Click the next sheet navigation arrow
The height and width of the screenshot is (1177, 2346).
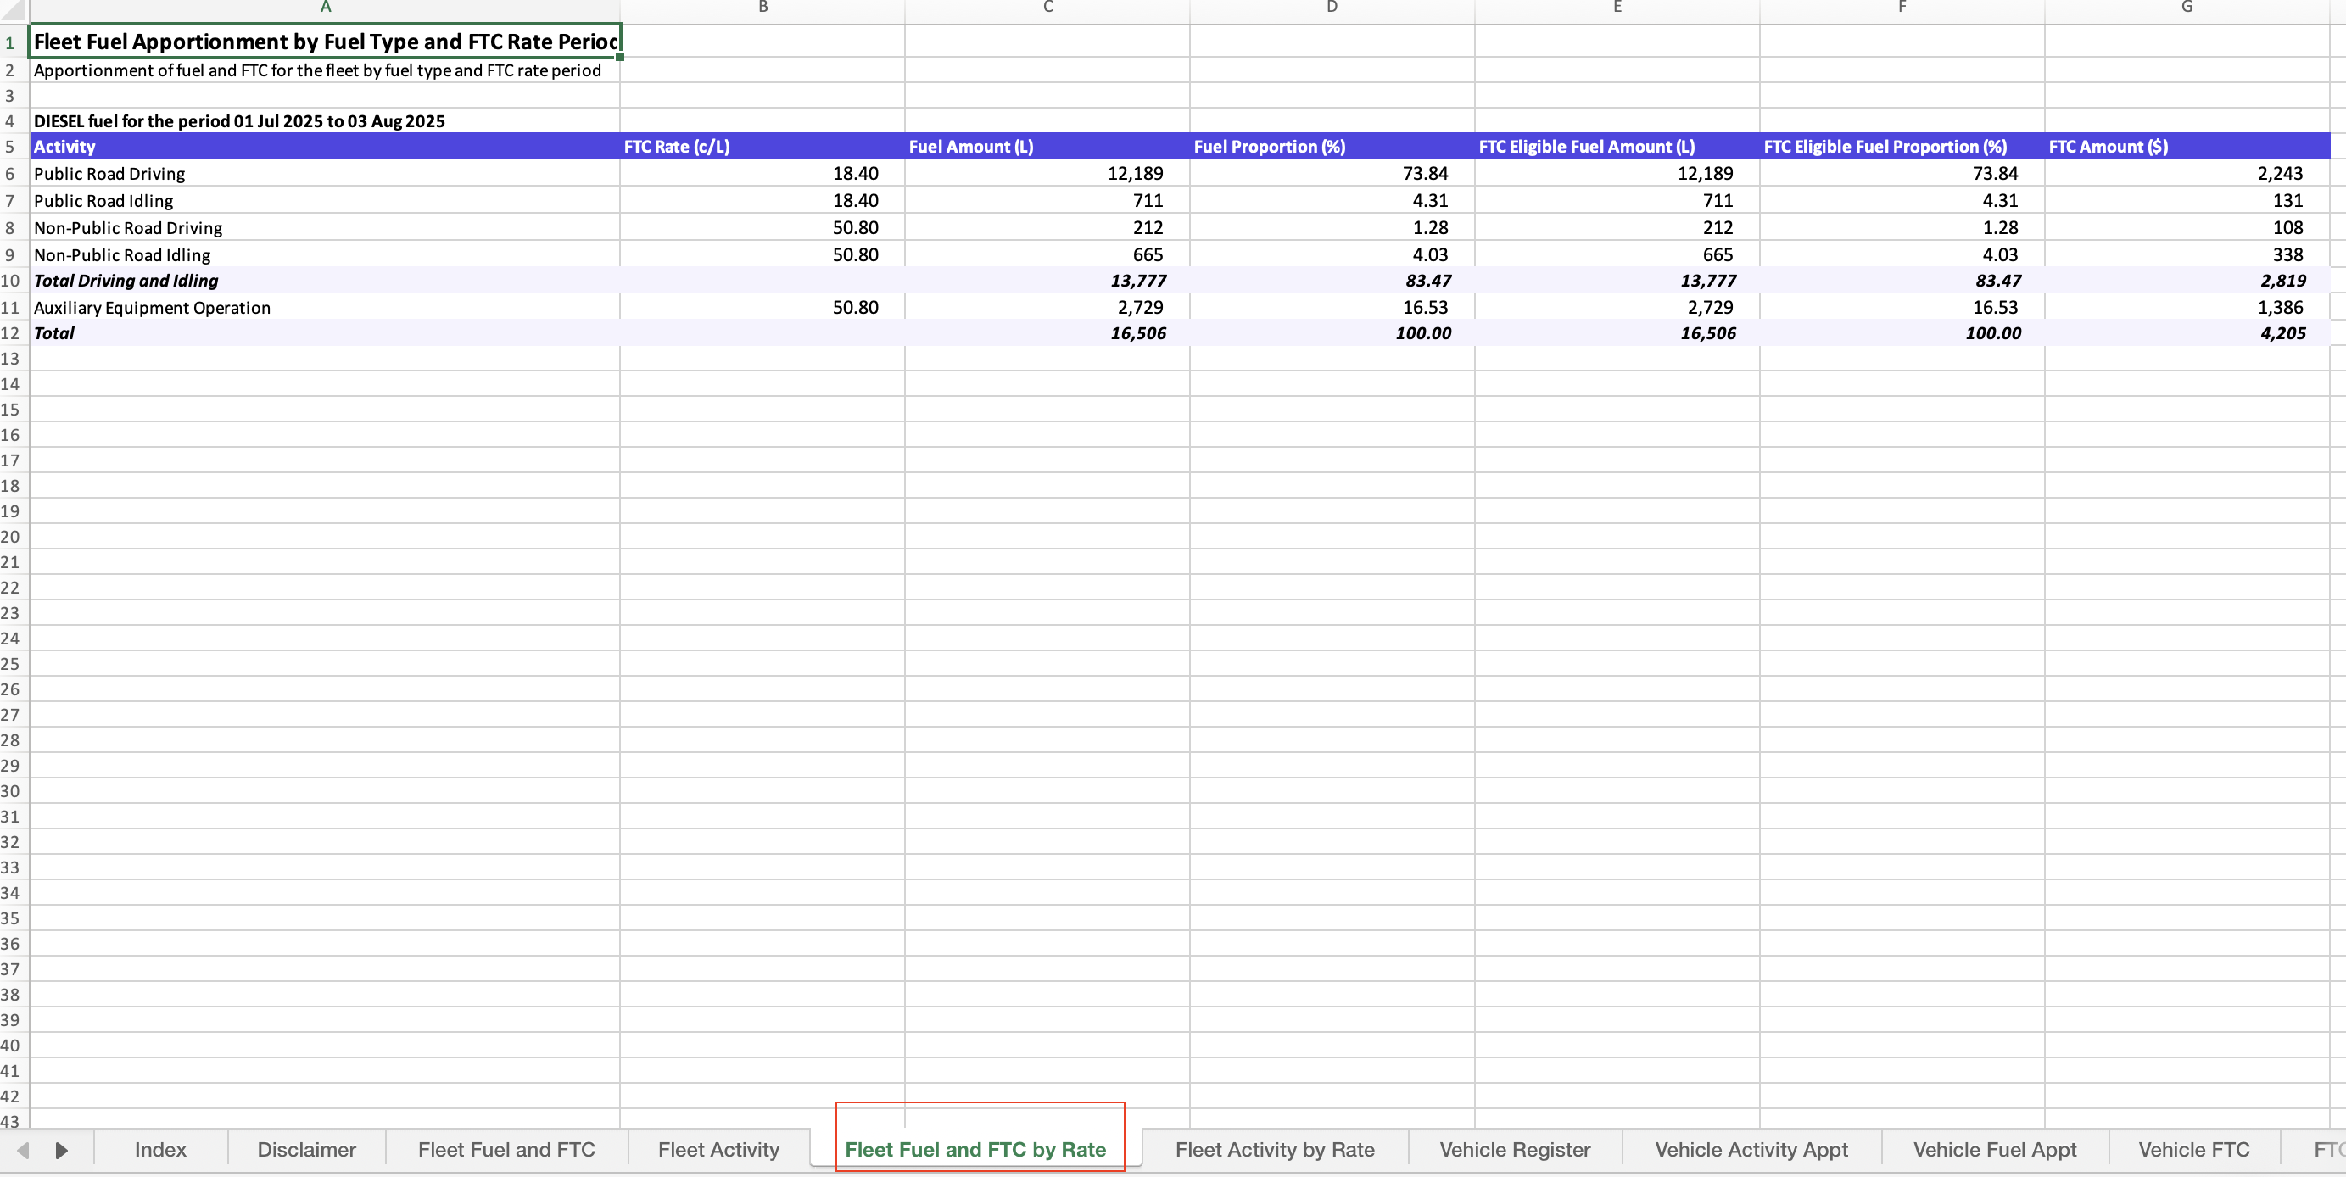62,1149
